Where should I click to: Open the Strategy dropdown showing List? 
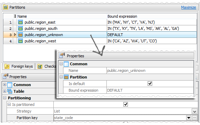(x=194, y=111)
